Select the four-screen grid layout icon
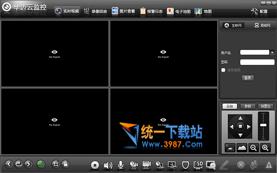This screenshot has width=277, height=173. pos(41,164)
